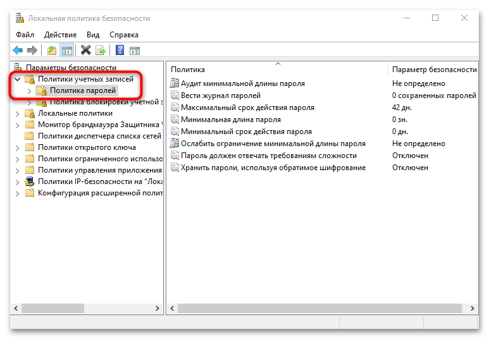This screenshot has height=339, width=489.
Task: Click the 'Политики IP-безопасности' node icon
Action: 30,181
